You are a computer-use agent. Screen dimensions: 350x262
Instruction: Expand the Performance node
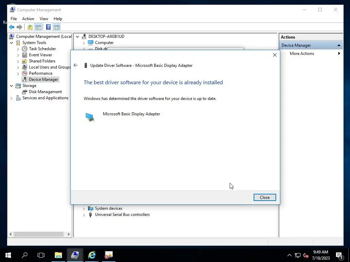18,74
